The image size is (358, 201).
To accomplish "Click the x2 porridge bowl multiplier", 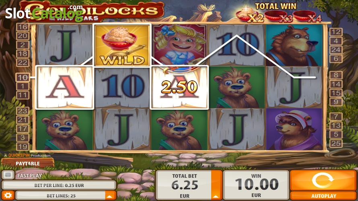I will pyautogui.click(x=249, y=16).
